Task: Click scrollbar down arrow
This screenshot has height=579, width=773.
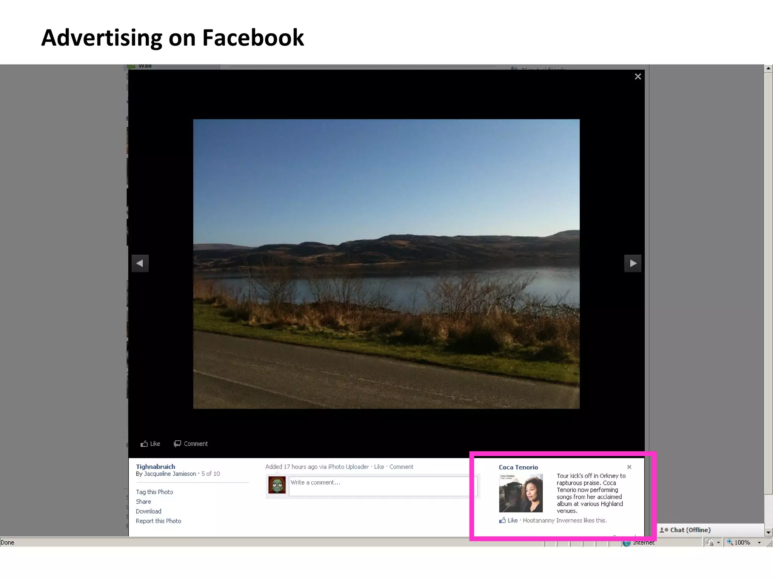Action: 768,533
